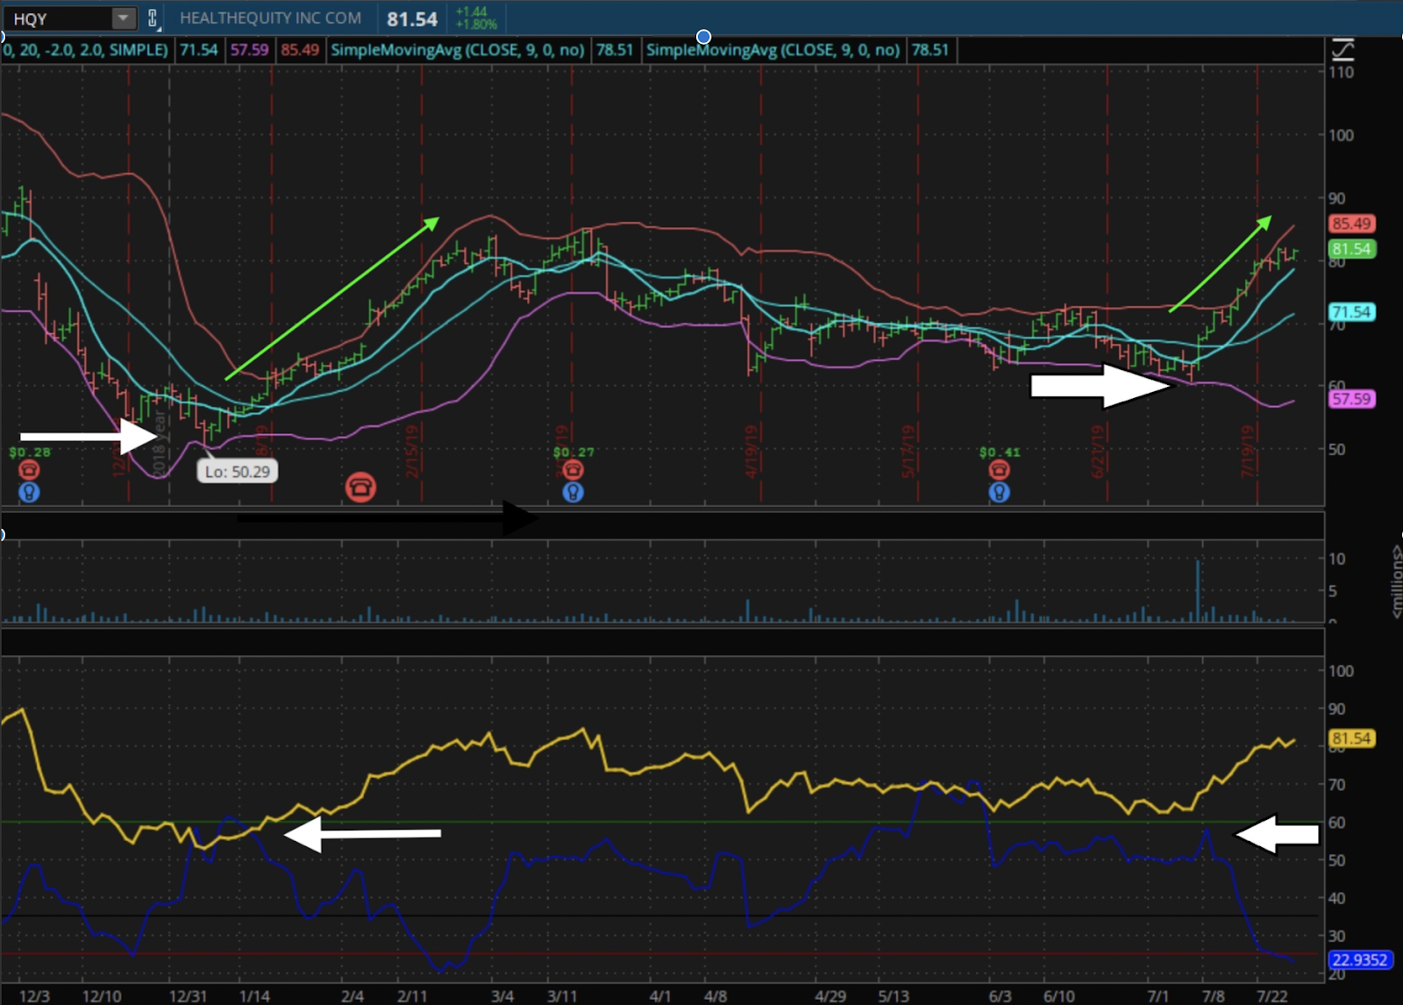1403x1005 pixels.
Task: Click the cyan 71.54 midline price tag
Action: [1351, 312]
